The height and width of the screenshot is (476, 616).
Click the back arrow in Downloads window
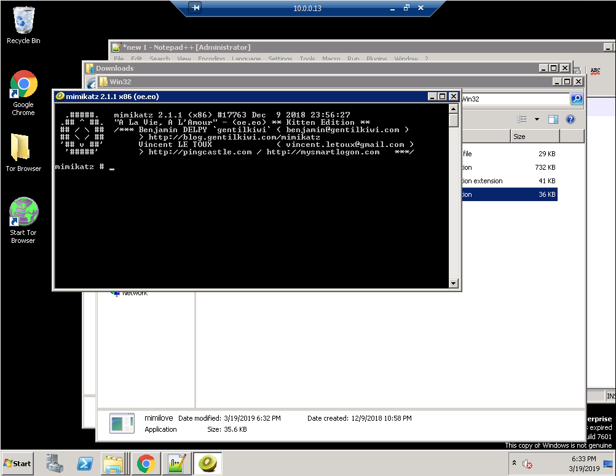point(92,83)
